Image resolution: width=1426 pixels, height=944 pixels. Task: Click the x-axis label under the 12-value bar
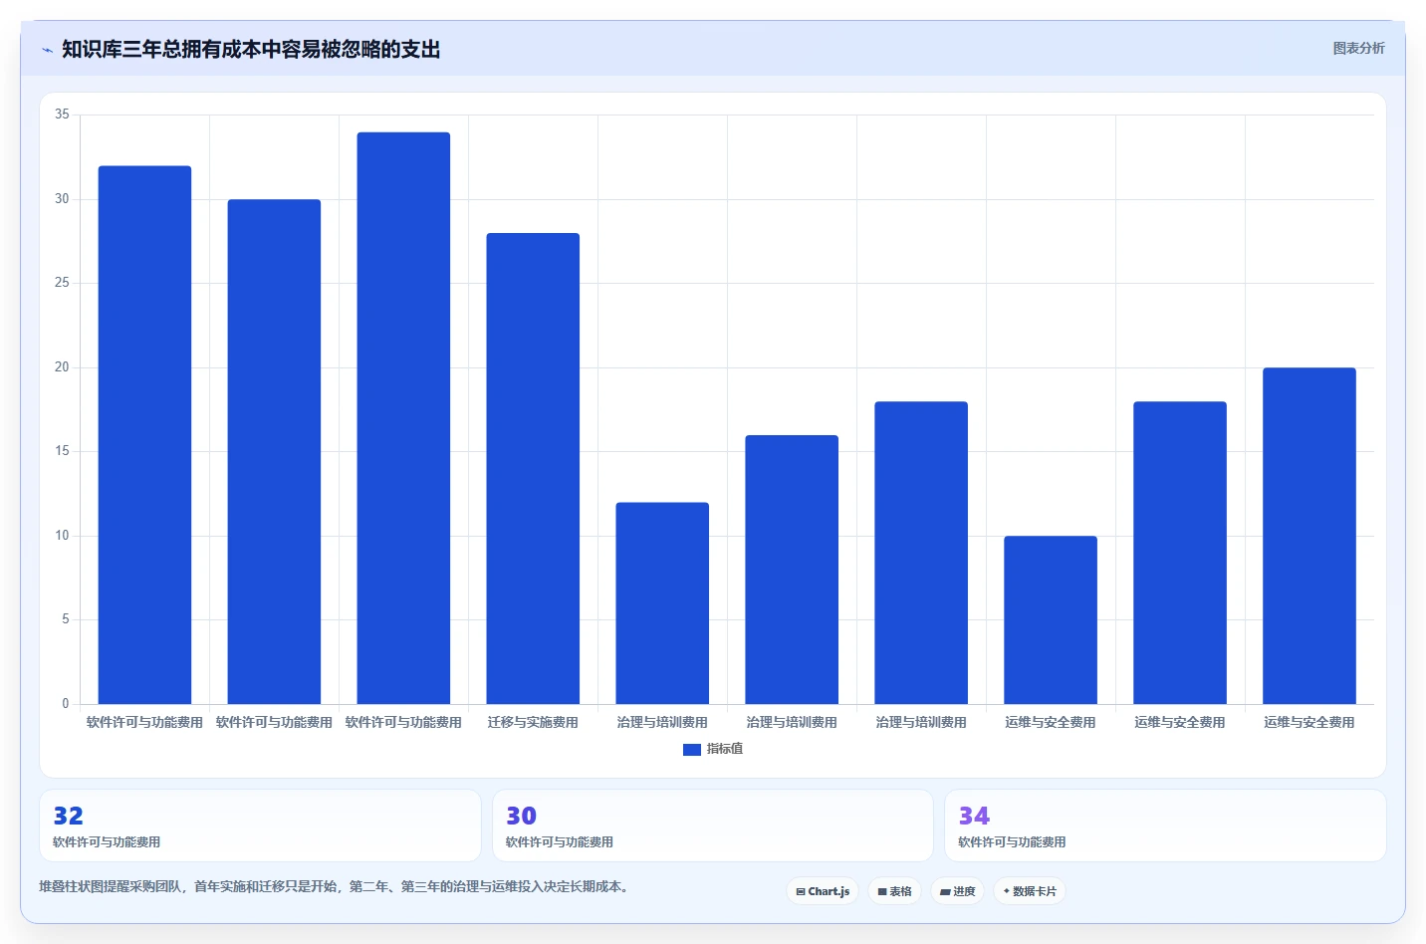[x=662, y=722]
